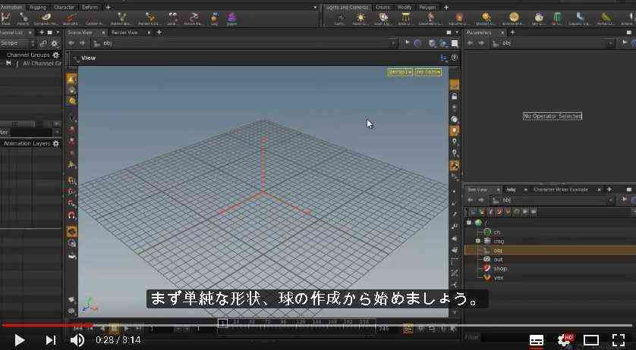Open the tree pane path dropdown
The width and height of the screenshot is (636, 350).
click(610, 200)
